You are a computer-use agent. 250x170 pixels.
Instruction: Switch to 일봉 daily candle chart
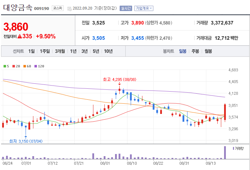[183, 51]
